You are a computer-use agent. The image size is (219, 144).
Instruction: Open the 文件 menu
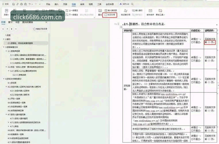[5, 4]
